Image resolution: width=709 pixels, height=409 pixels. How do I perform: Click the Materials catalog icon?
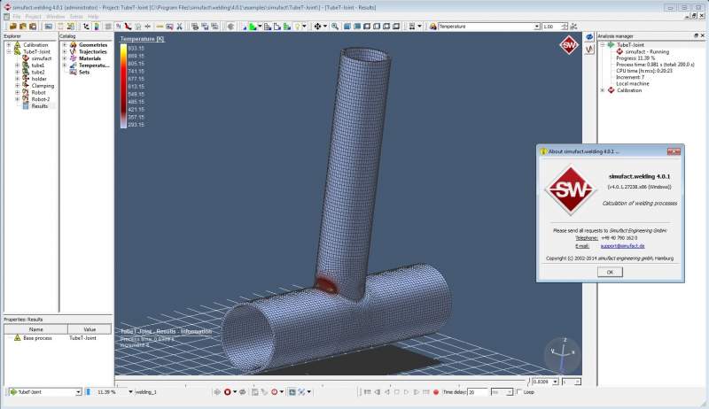[x=74, y=58]
